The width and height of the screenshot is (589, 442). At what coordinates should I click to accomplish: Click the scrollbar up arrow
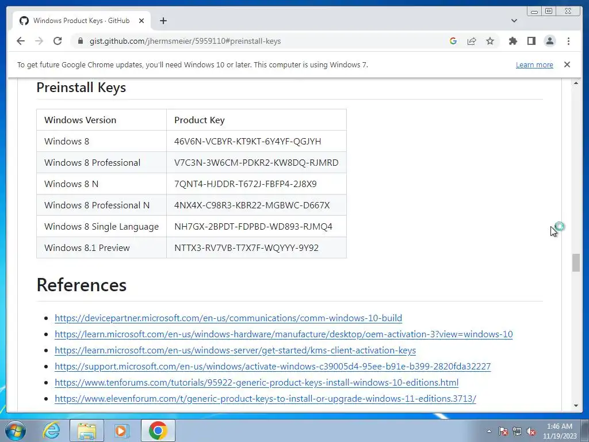576,83
